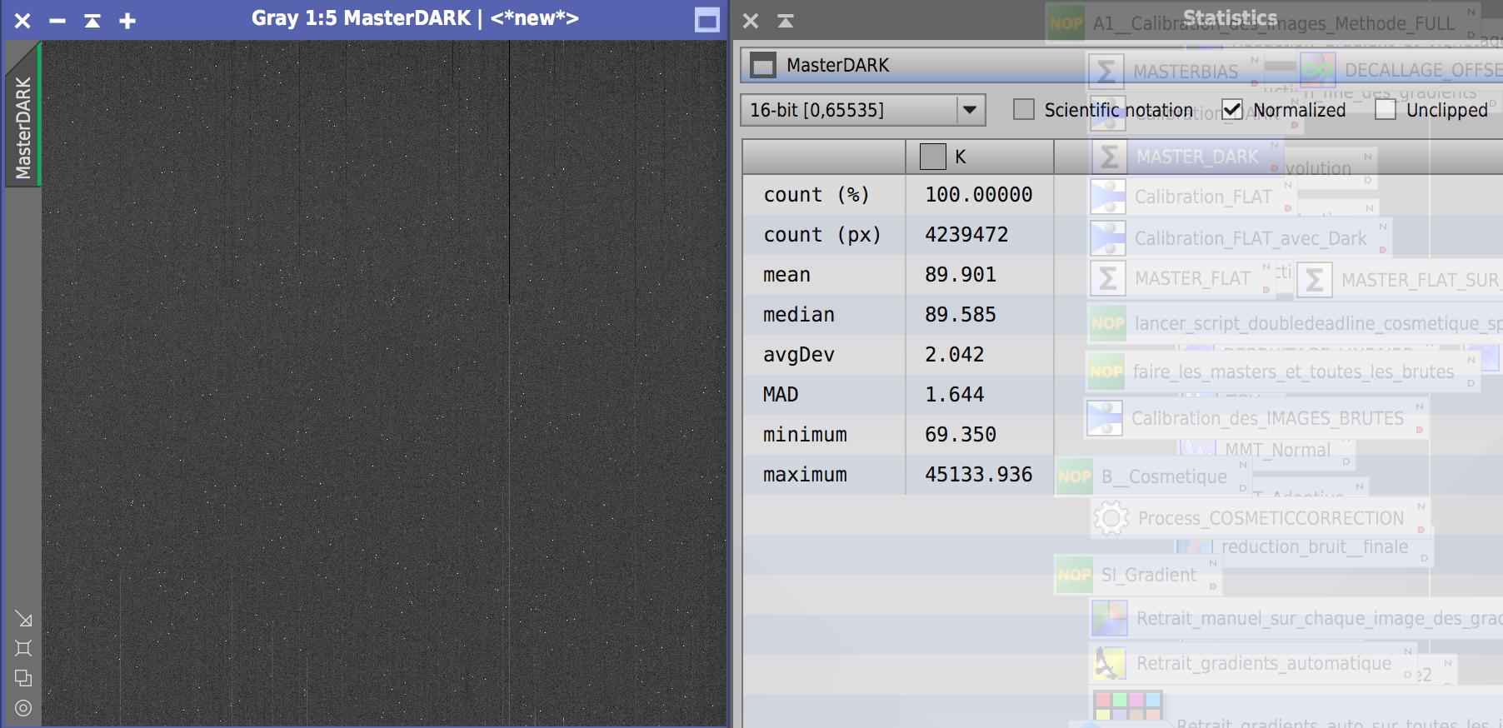Click the diagonal arrow icon in the image window sidebar

[23, 619]
